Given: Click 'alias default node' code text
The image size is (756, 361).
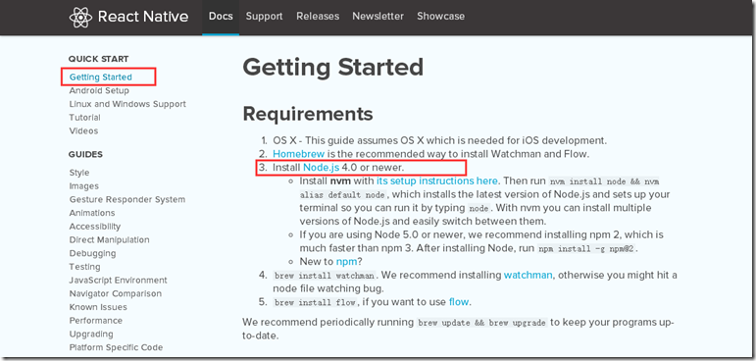Looking at the screenshot, I should point(342,195).
